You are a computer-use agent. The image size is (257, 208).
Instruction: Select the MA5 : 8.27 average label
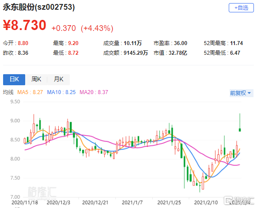(30, 92)
